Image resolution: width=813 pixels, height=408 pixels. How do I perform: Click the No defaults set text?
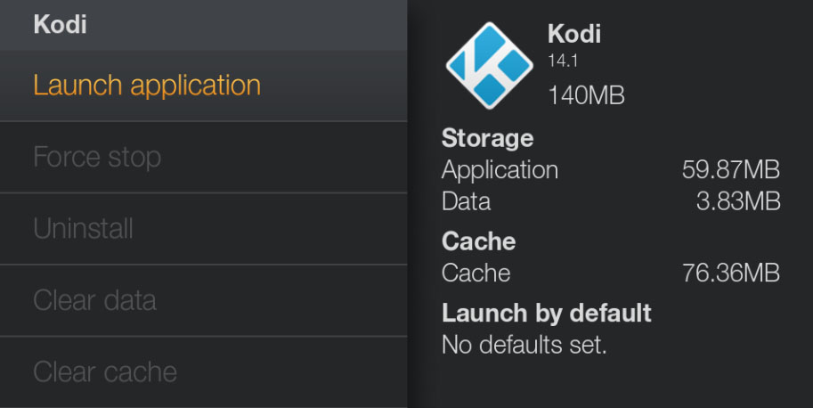pos(524,345)
